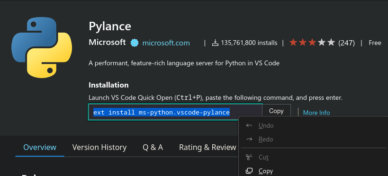Choose Copy in the context menu
The image size is (388, 176).
(x=313, y=171)
